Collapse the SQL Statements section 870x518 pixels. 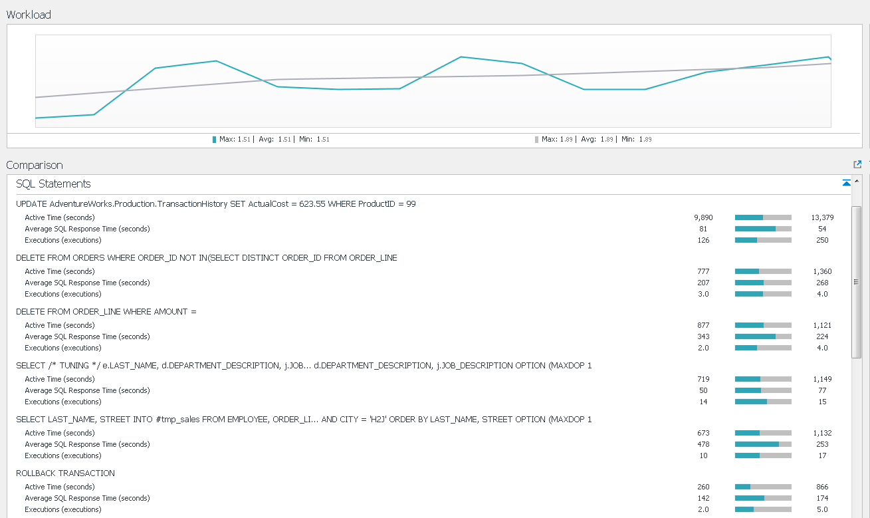pyautogui.click(x=846, y=183)
